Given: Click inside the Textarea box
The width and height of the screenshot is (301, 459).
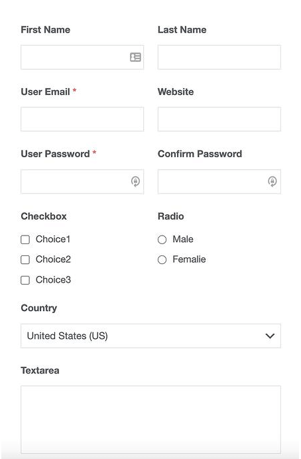Looking at the screenshot, I should pyautogui.click(x=150, y=419).
